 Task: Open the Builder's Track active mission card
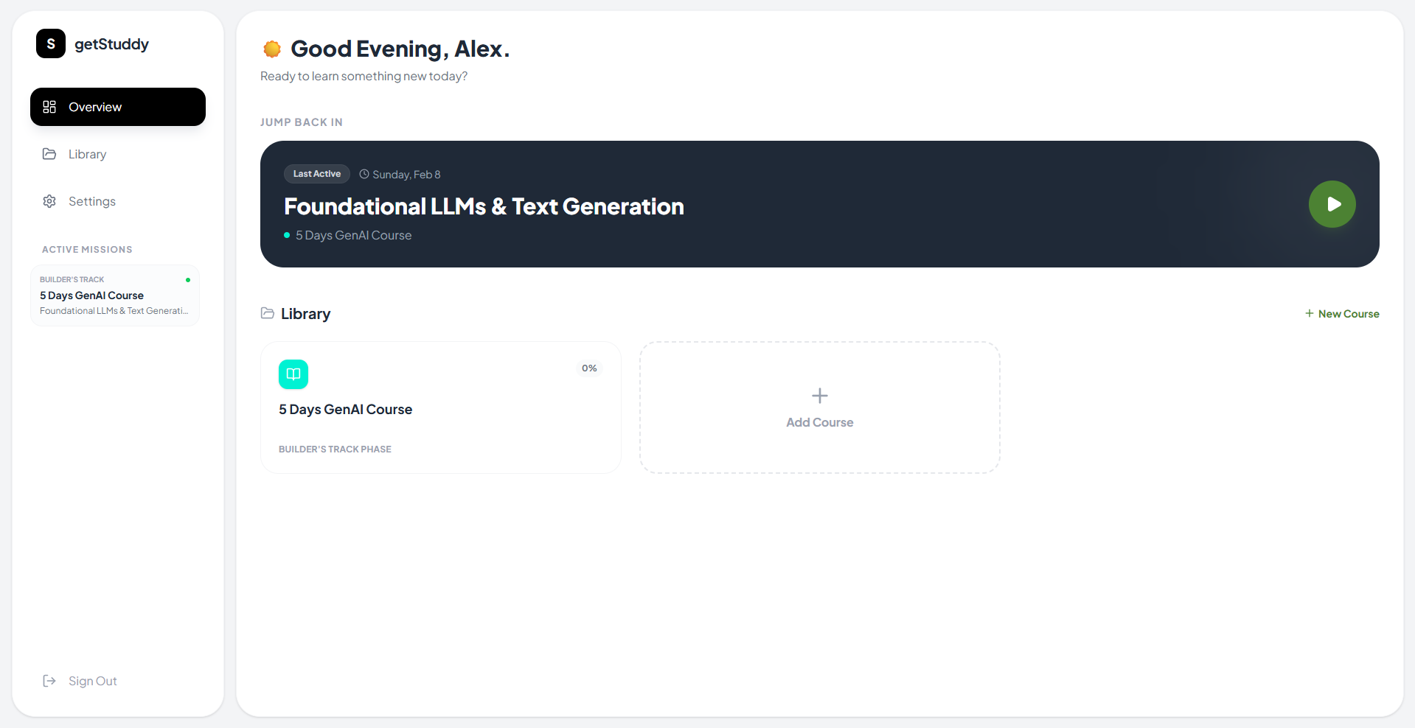115,295
